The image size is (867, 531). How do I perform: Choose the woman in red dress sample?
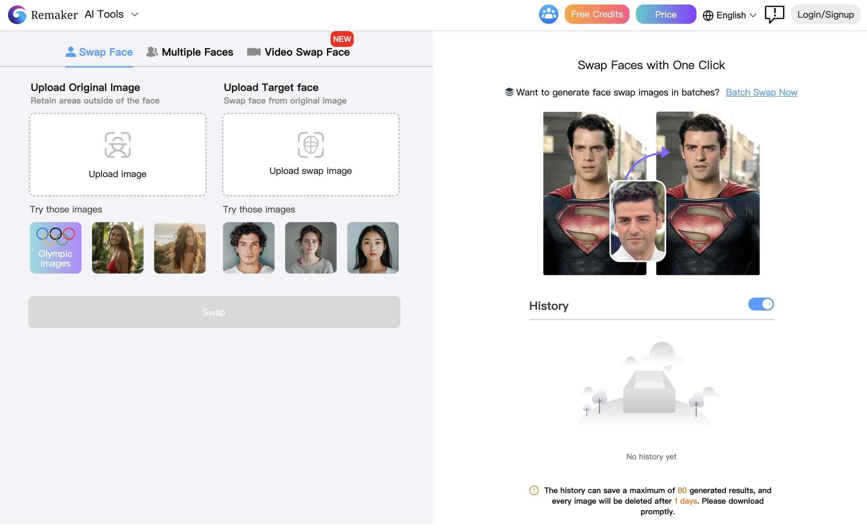pos(117,248)
